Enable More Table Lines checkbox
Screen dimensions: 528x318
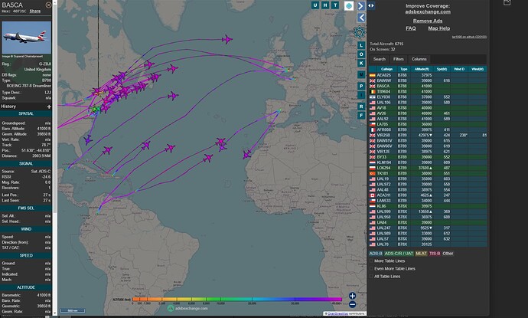click(x=372, y=261)
